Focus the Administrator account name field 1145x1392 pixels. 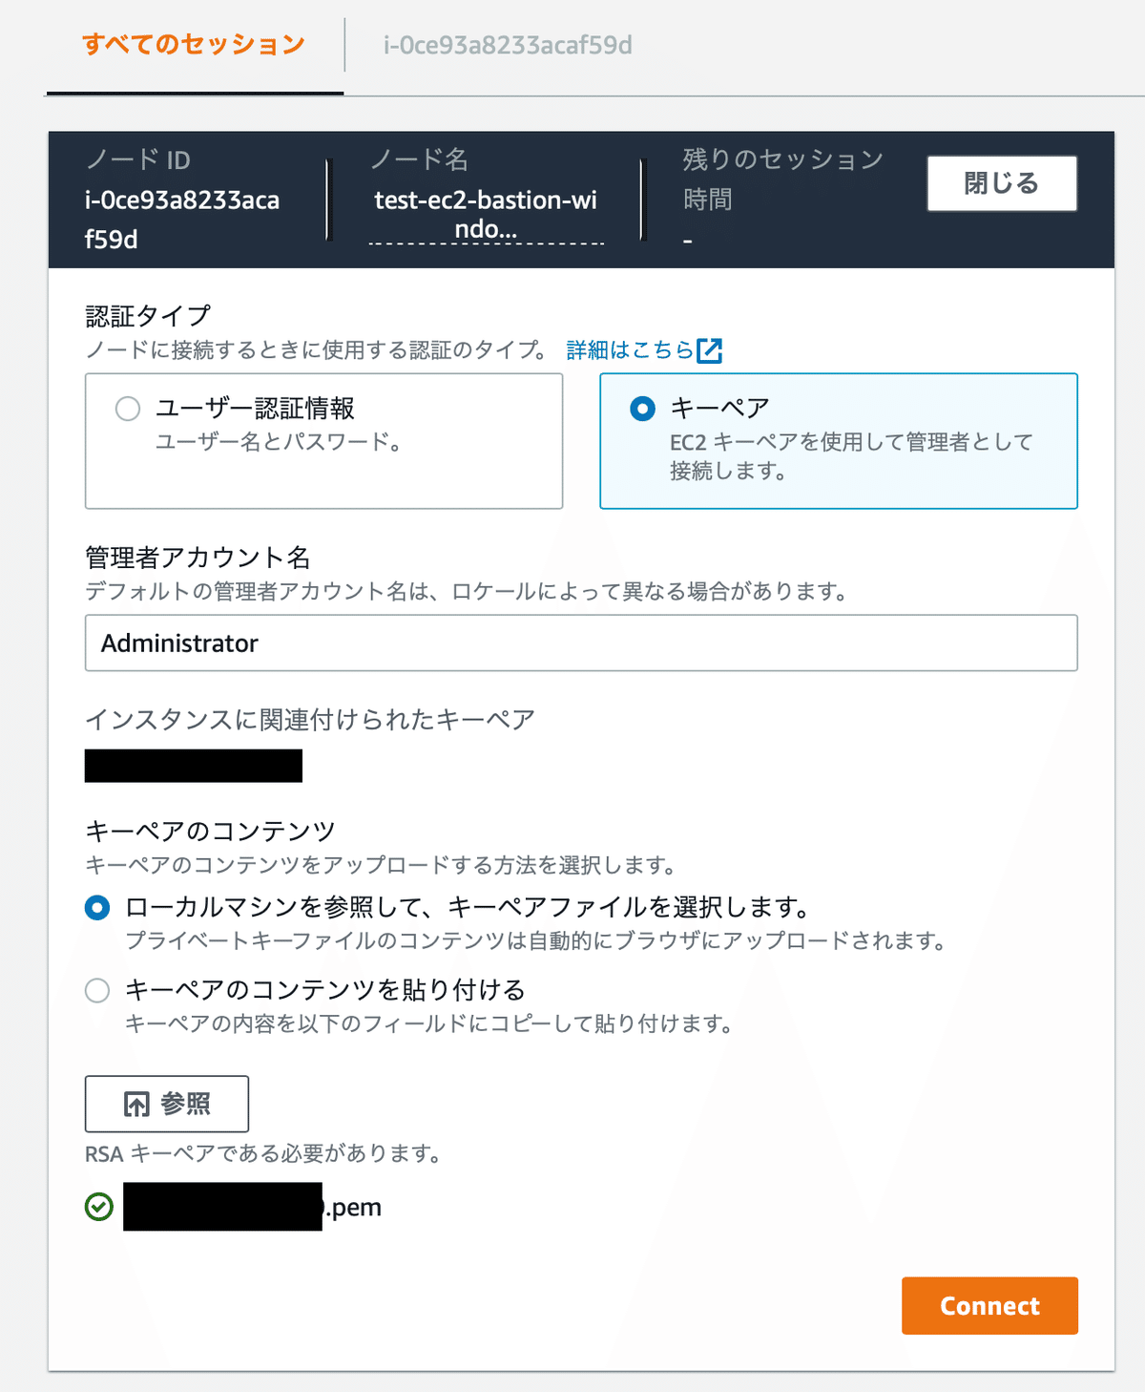click(581, 643)
